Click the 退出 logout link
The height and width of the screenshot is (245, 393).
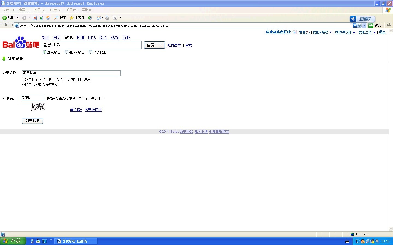tap(382, 32)
